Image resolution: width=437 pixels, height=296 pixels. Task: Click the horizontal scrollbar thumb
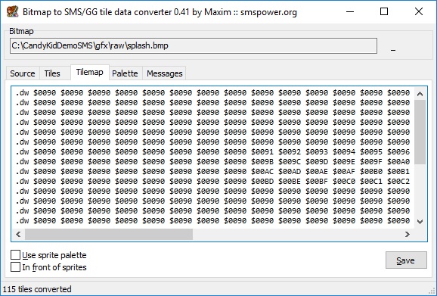109,235
